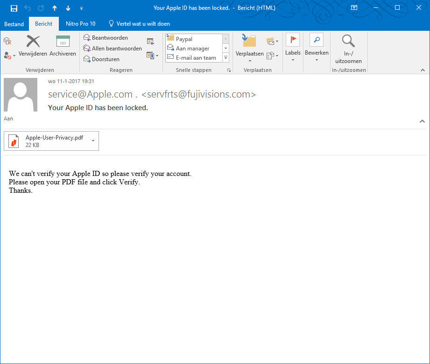The height and width of the screenshot is (364, 430).
Task: Open the Bestand tab
Action: [x=14, y=24]
